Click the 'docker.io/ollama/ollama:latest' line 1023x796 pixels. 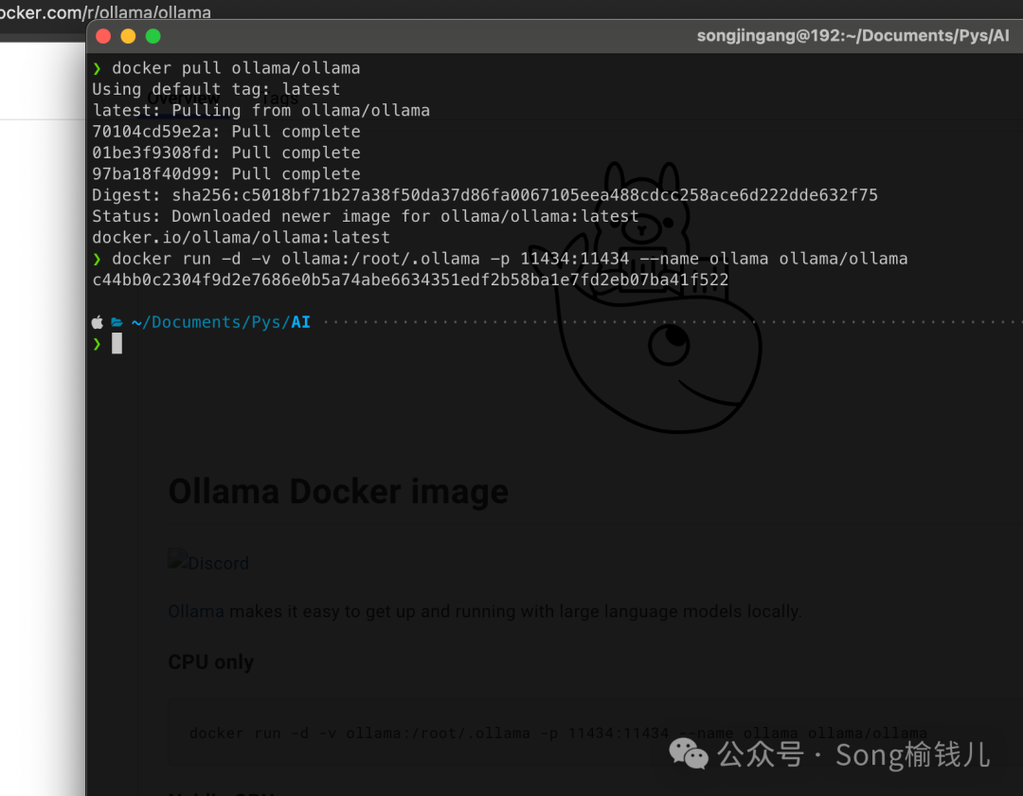(x=241, y=238)
